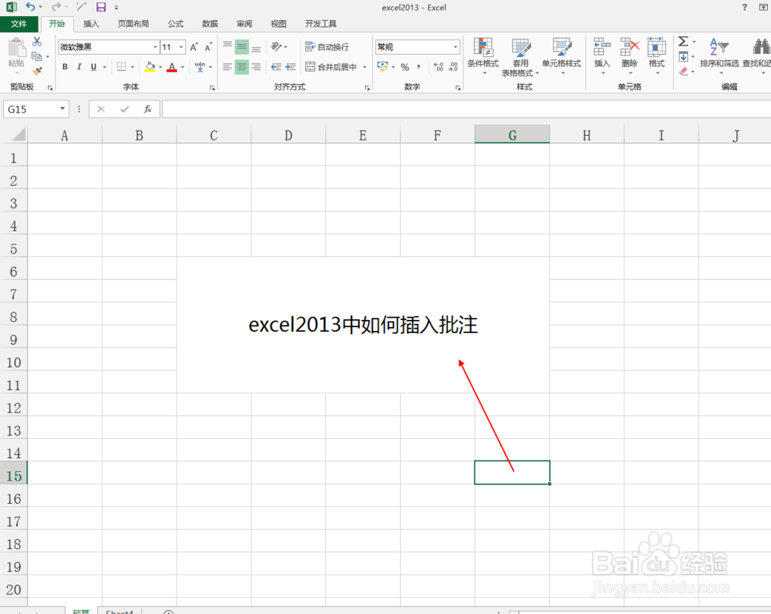Toggle Underline formatting
This screenshot has width=771, height=614.
tap(93, 67)
